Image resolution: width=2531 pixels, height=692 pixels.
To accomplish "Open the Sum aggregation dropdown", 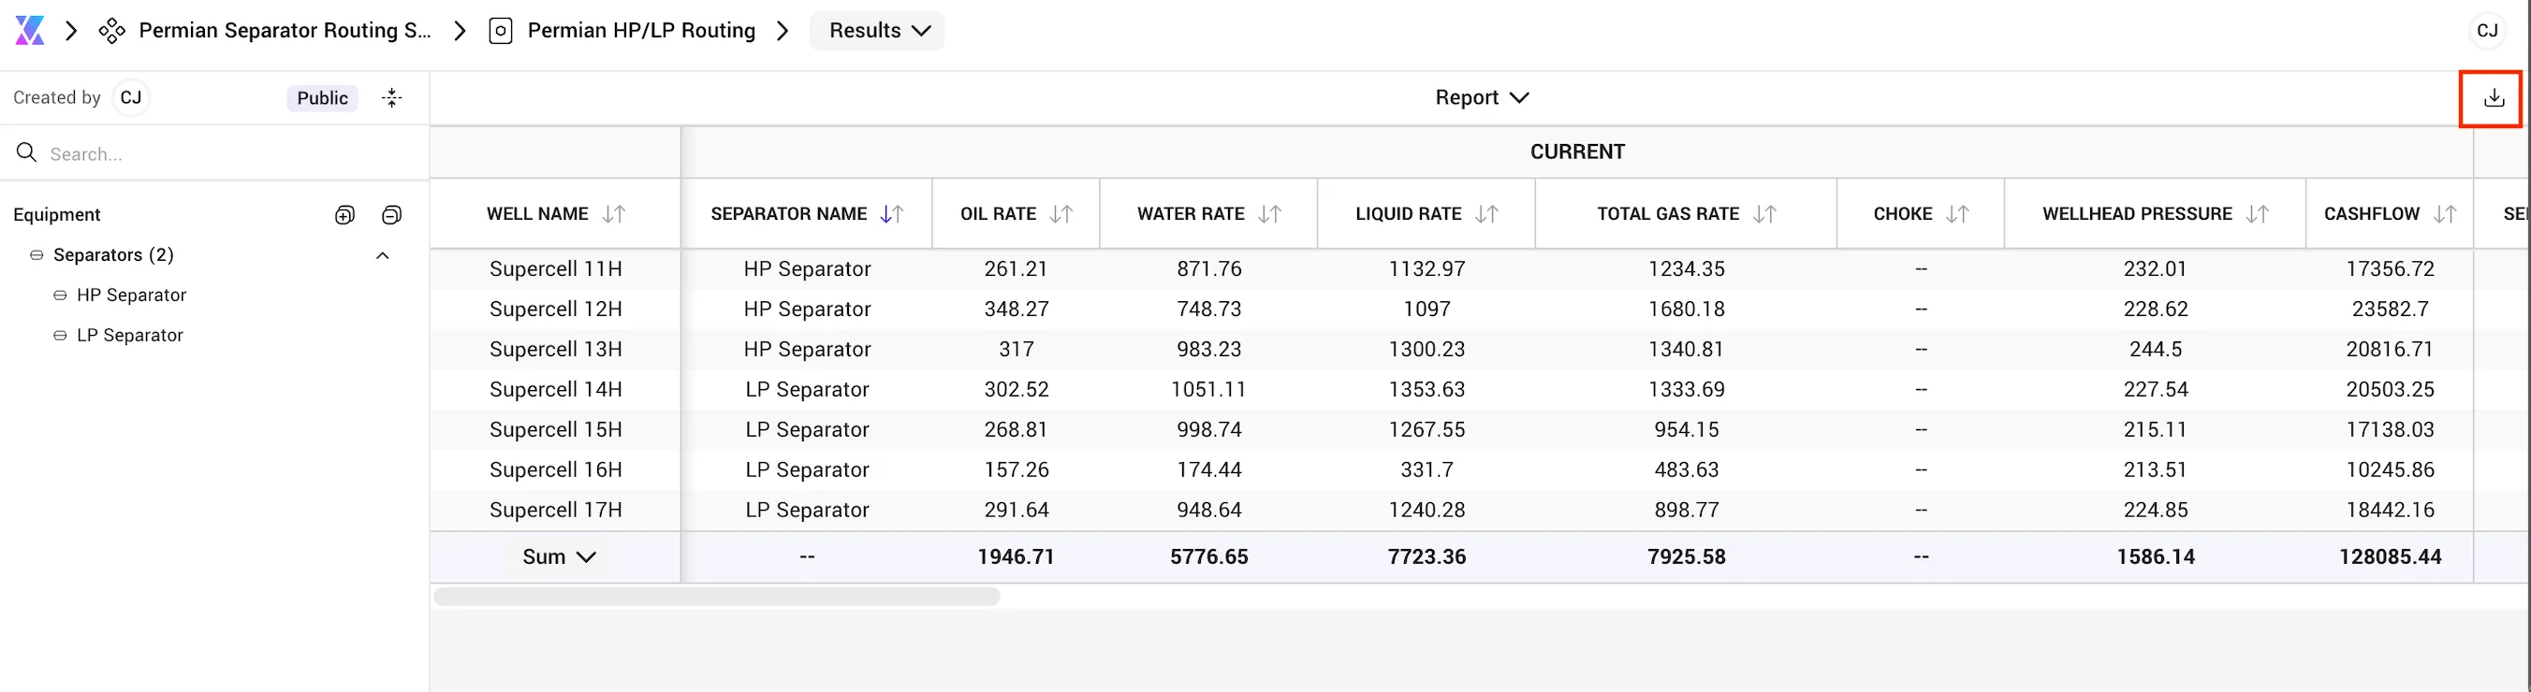I will 559,557.
